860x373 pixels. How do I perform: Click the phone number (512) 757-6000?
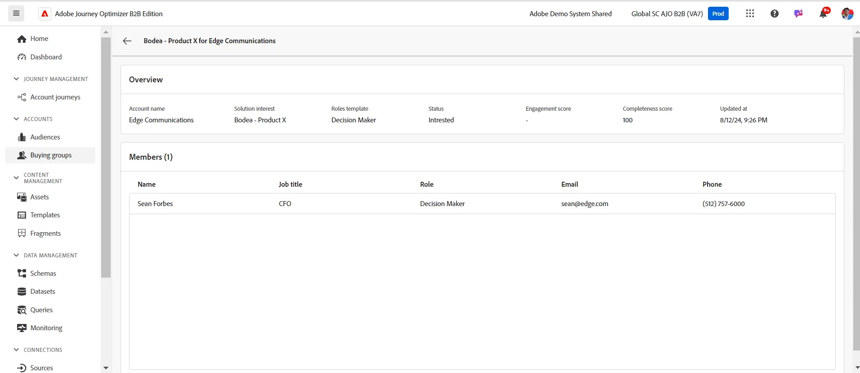point(724,204)
